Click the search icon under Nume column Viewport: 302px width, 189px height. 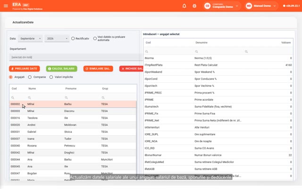29,98
